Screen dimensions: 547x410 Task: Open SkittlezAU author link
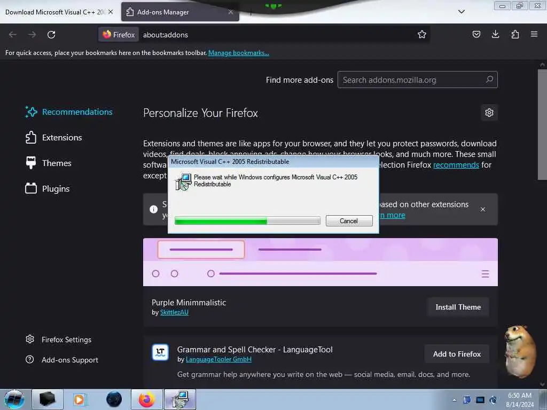point(174,312)
